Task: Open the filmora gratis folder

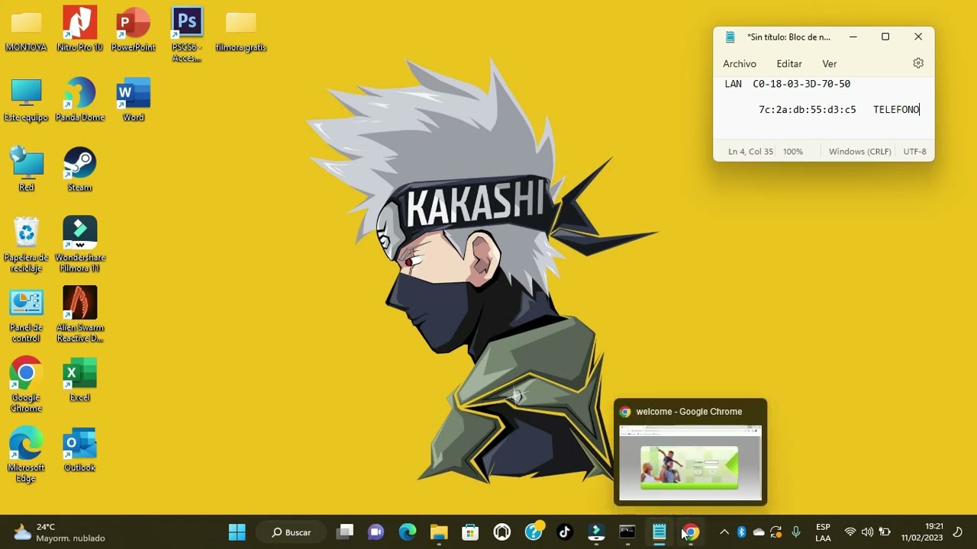Action: coord(240,30)
